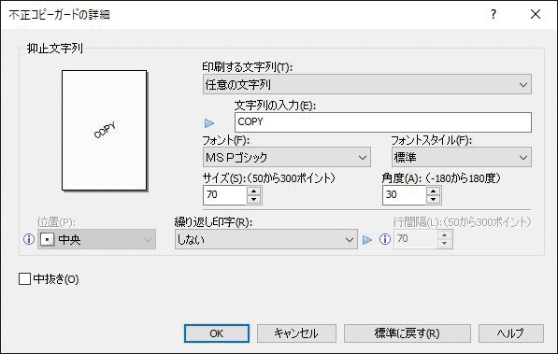Click the info icon beside 位置 dropdown
The height and width of the screenshot is (354, 558).
coord(28,239)
